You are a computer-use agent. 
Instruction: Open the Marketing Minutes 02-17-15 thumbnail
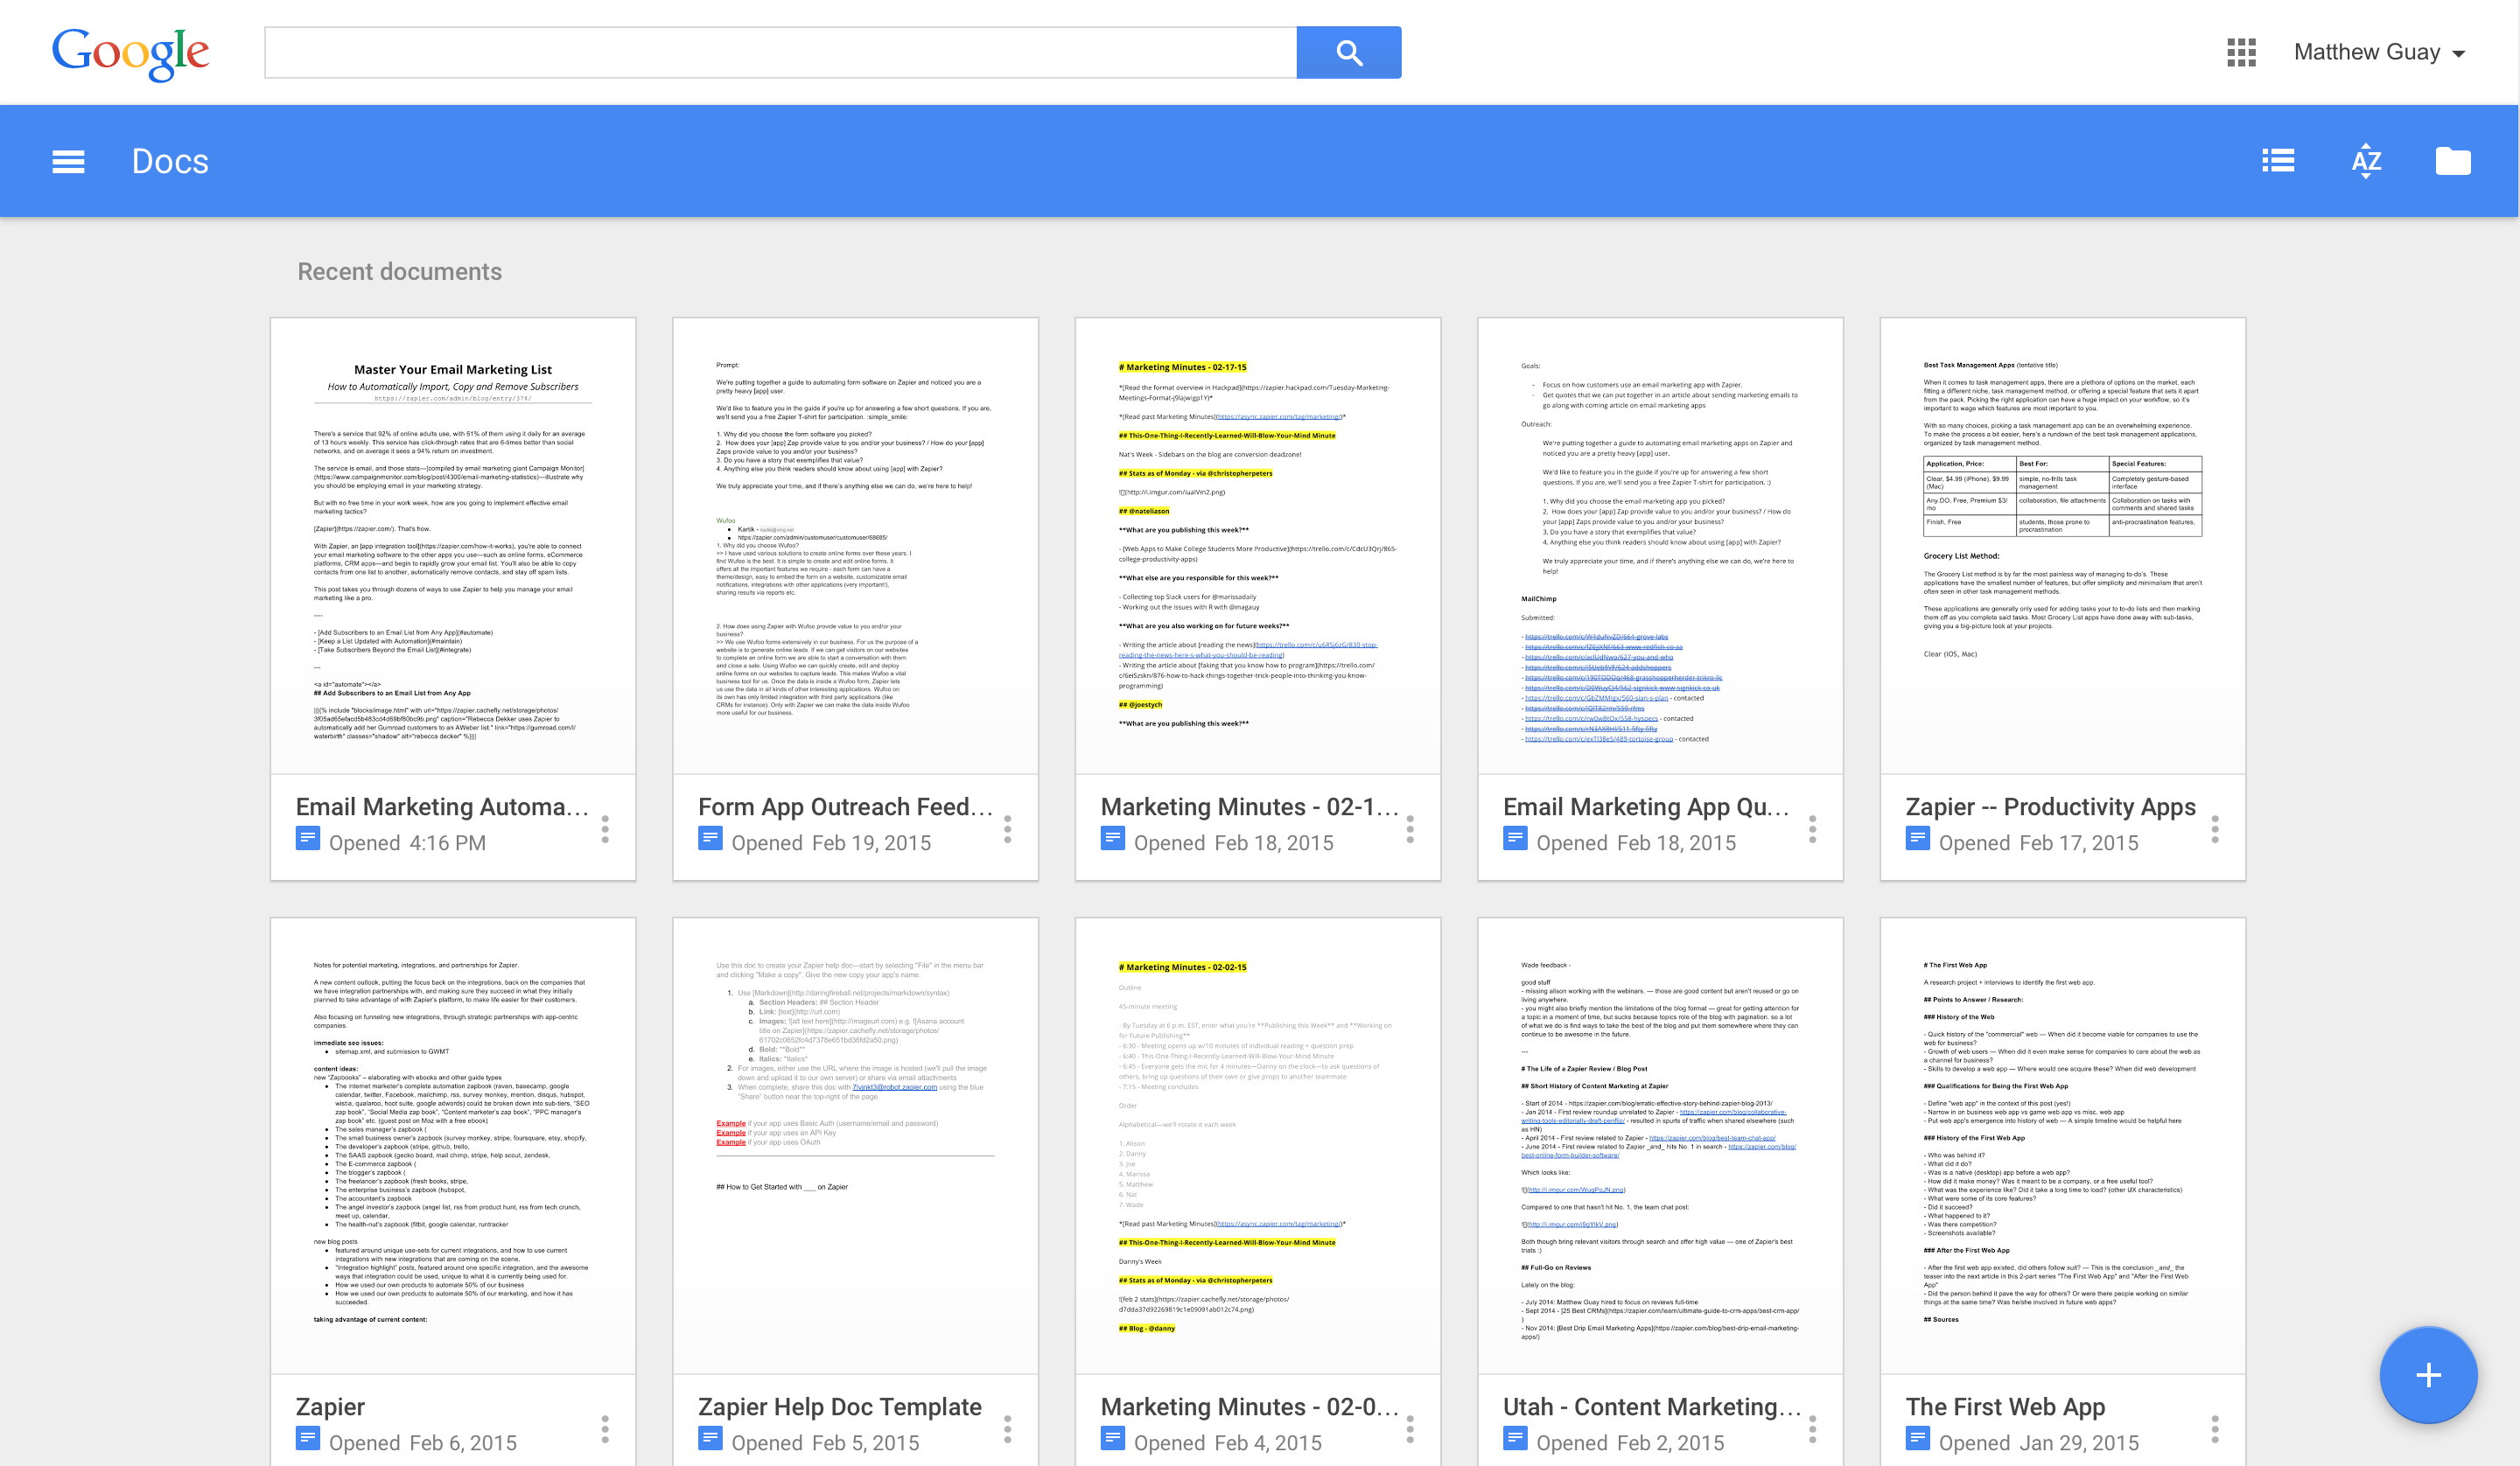pyautogui.click(x=1258, y=546)
